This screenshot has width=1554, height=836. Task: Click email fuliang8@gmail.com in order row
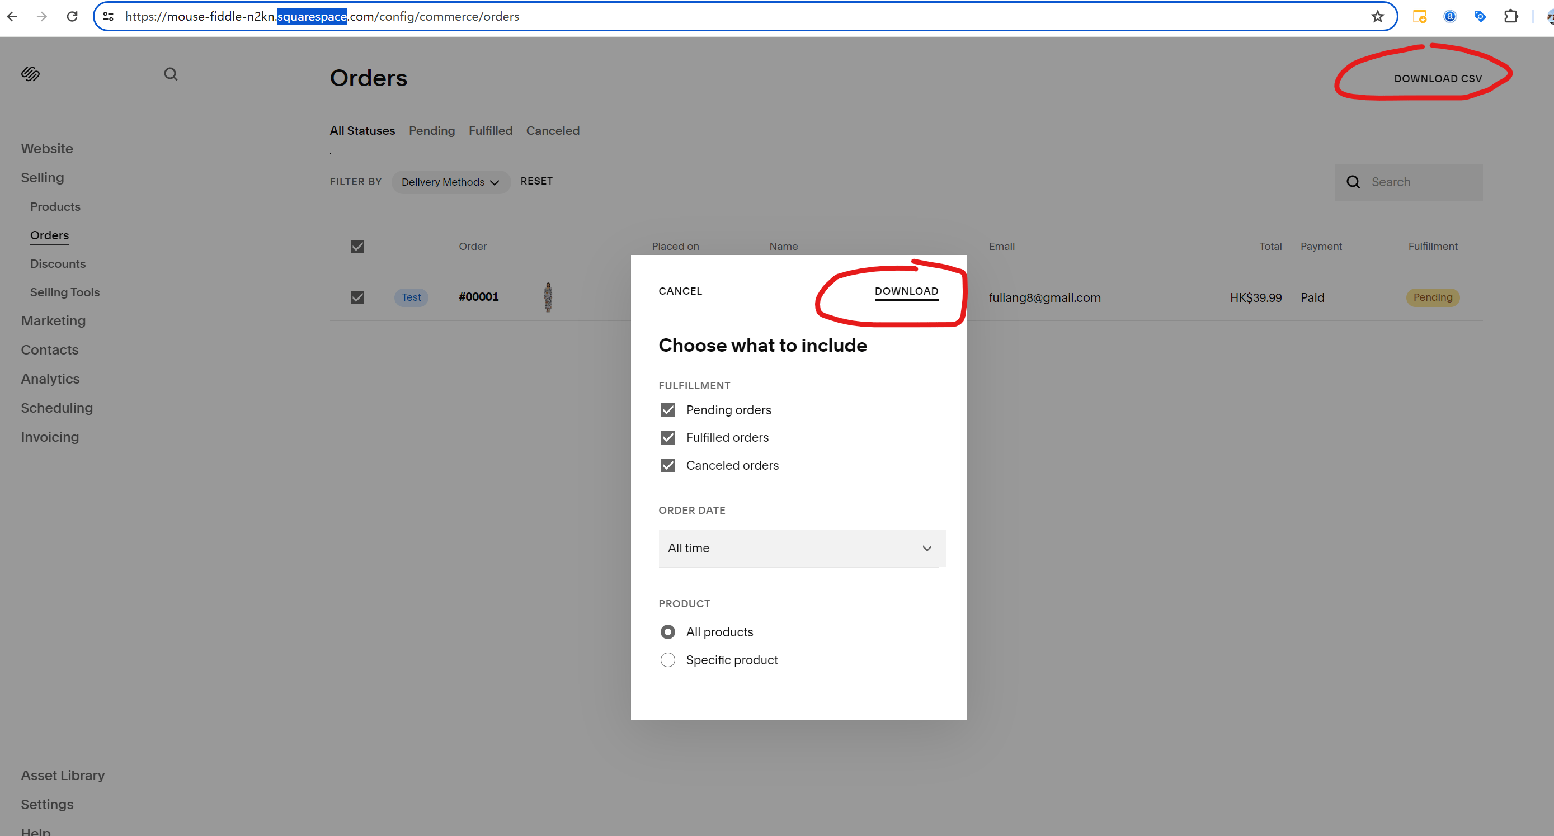coord(1044,297)
